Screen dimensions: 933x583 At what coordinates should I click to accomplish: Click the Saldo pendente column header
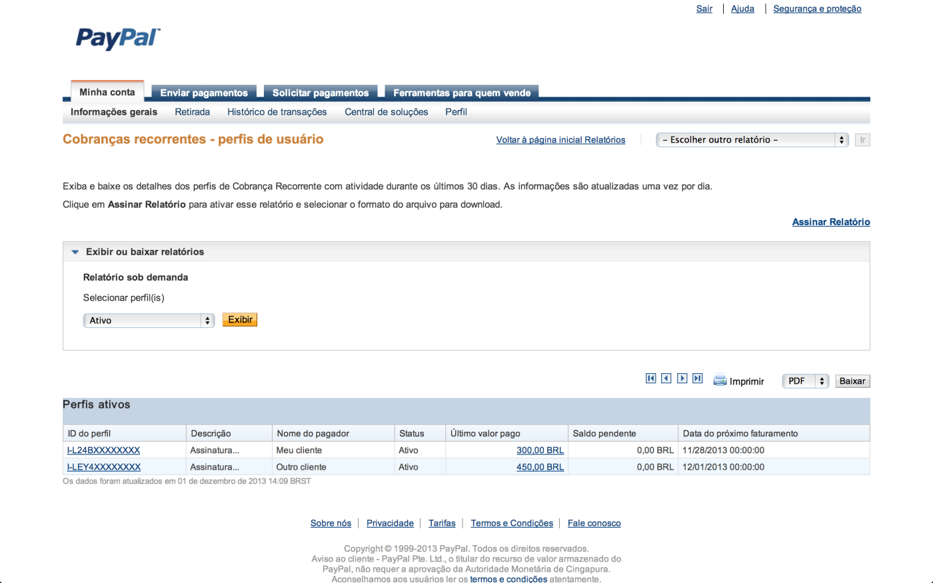[x=623, y=433]
